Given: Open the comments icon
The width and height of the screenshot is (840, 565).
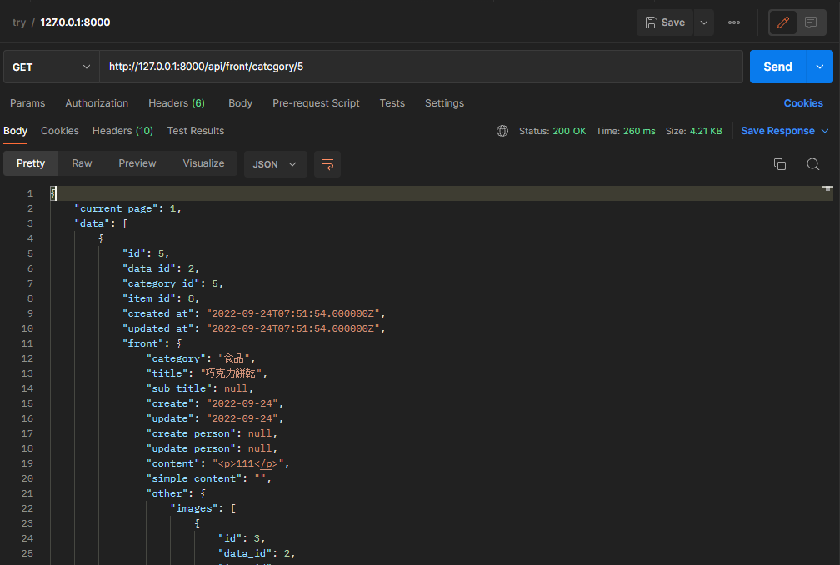Looking at the screenshot, I should click(x=811, y=22).
